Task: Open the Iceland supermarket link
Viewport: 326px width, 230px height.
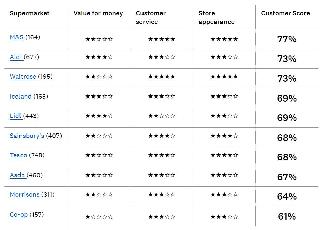Action: (x=21, y=97)
